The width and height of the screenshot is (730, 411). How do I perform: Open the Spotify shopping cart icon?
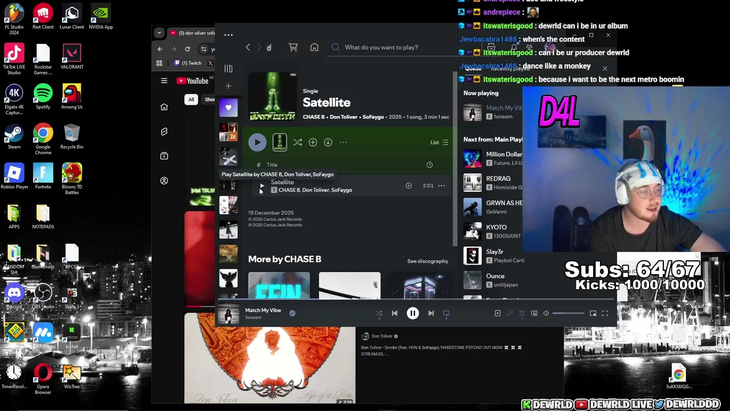(x=293, y=47)
